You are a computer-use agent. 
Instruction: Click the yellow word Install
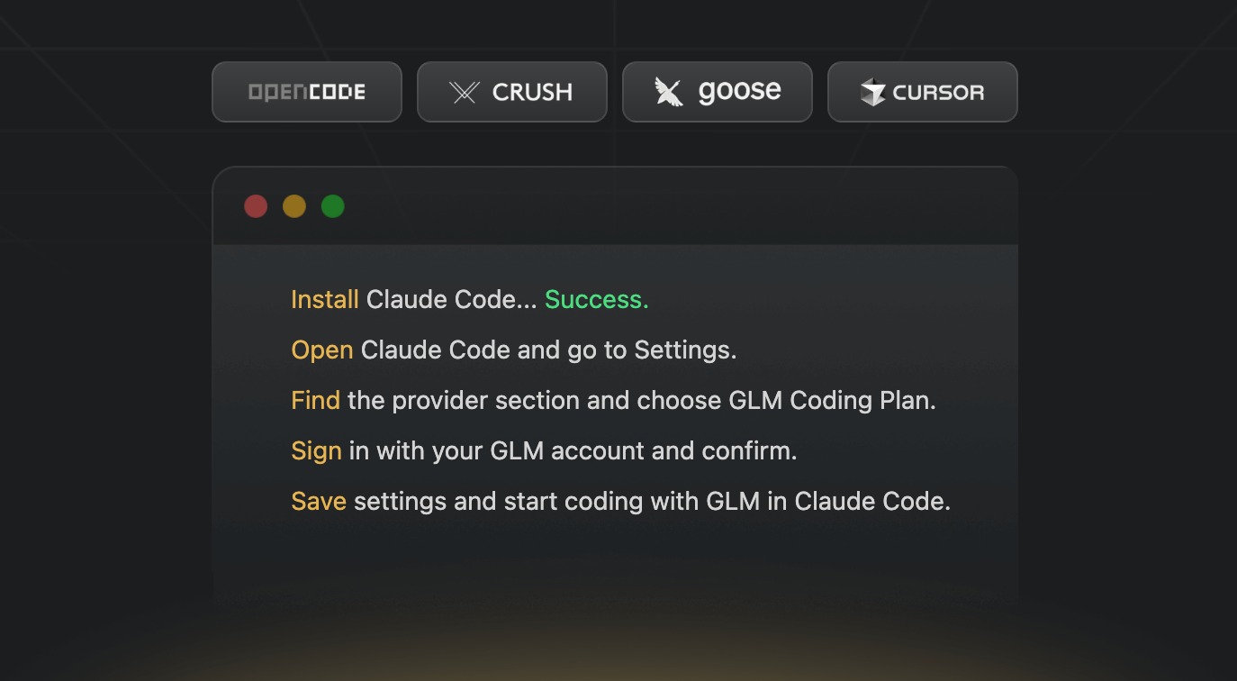[x=325, y=300]
